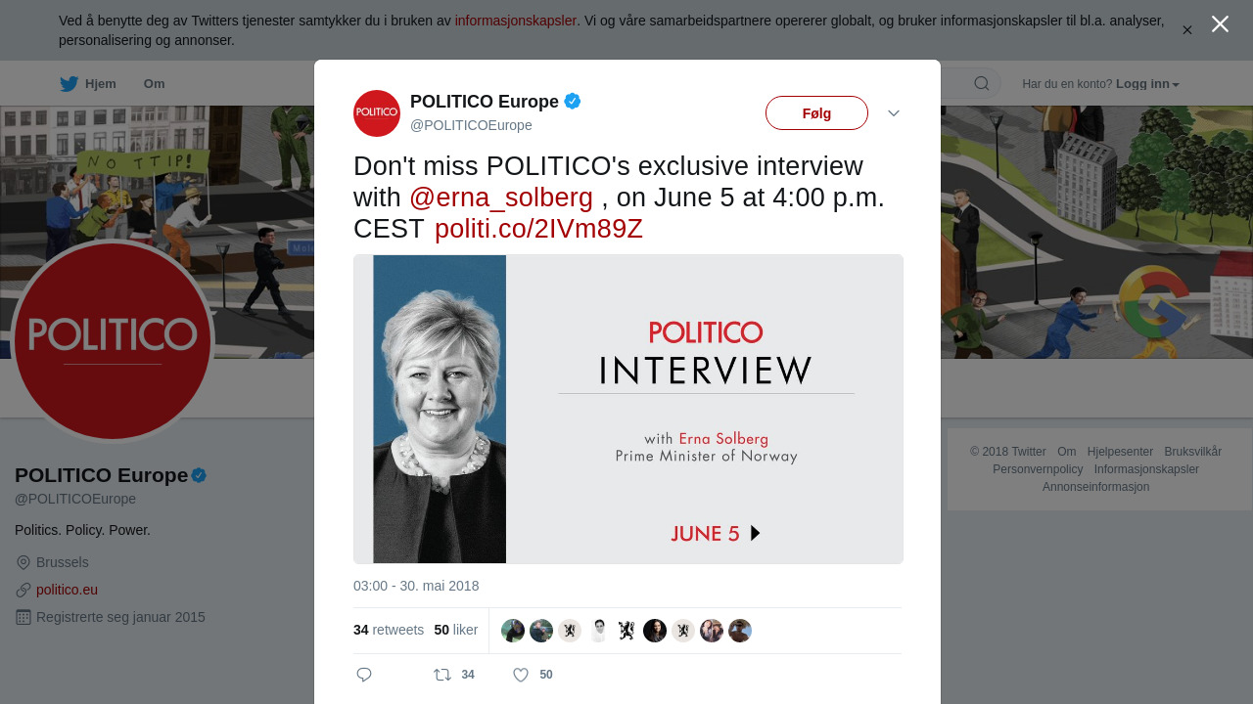1253x704 pixels.
Task: Click the search magnifier icon
Action: [x=981, y=84]
